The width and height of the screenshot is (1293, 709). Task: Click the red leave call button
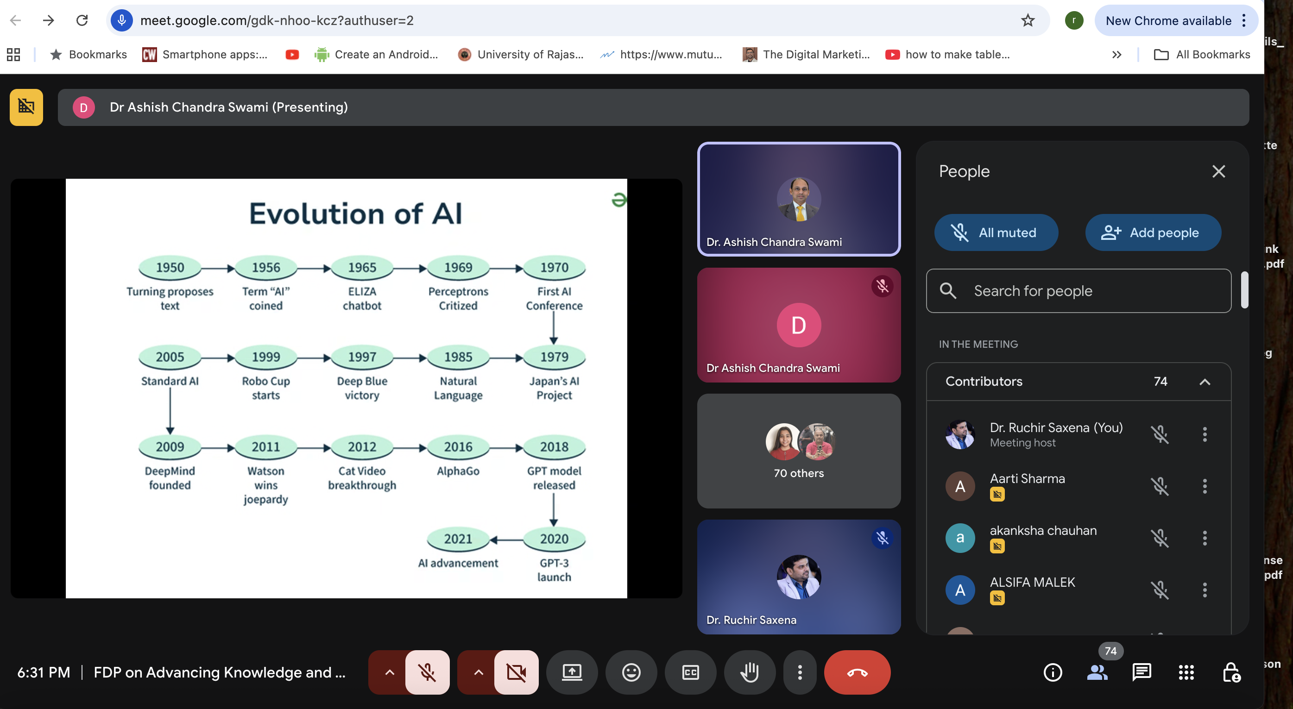click(x=857, y=672)
